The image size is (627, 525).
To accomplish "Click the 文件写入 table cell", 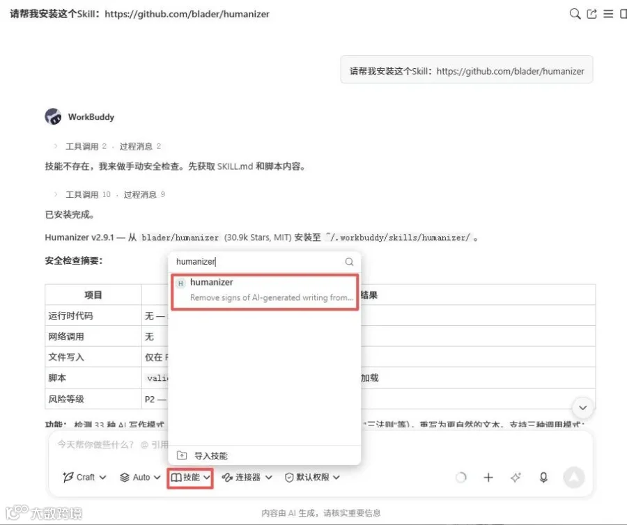I will (x=93, y=357).
